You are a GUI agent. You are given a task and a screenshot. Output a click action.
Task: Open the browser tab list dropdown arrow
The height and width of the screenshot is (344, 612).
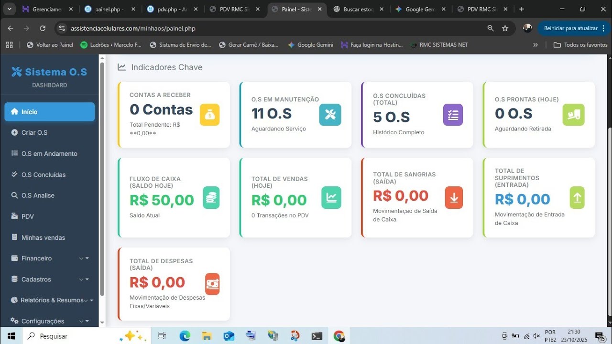tap(9, 9)
